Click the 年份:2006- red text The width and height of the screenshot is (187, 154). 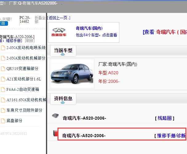109,81
